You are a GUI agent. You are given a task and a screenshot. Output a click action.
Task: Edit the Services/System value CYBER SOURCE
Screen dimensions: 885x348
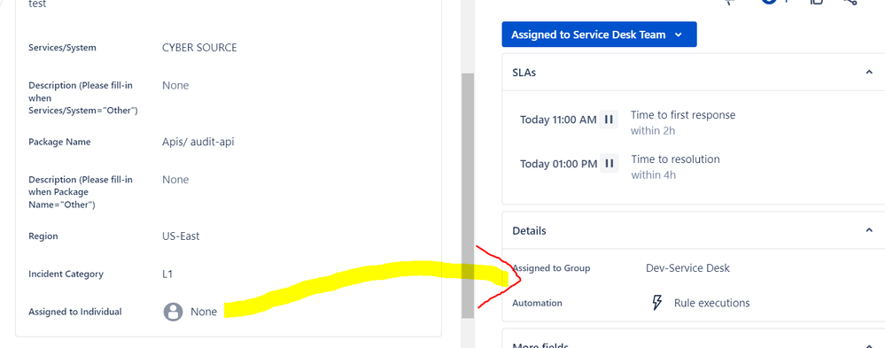[199, 48]
